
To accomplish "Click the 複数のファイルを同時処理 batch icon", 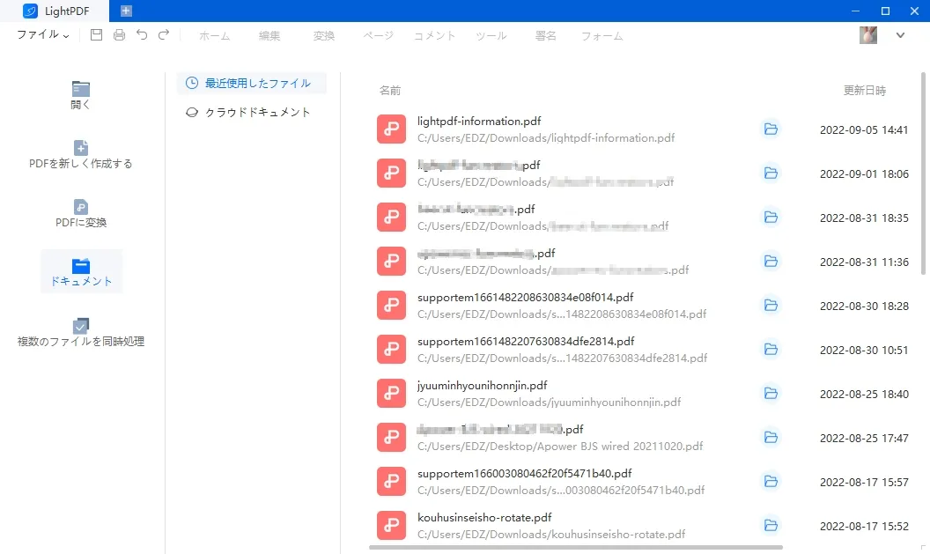I will tap(81, 325).
